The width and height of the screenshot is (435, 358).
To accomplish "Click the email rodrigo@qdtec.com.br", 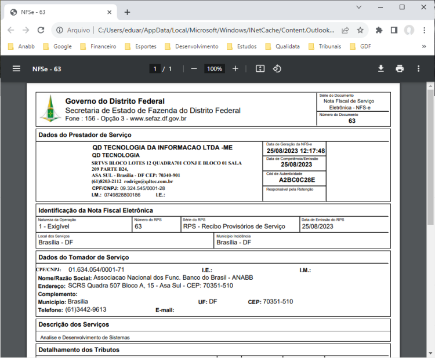I will [x=148, y=181].
